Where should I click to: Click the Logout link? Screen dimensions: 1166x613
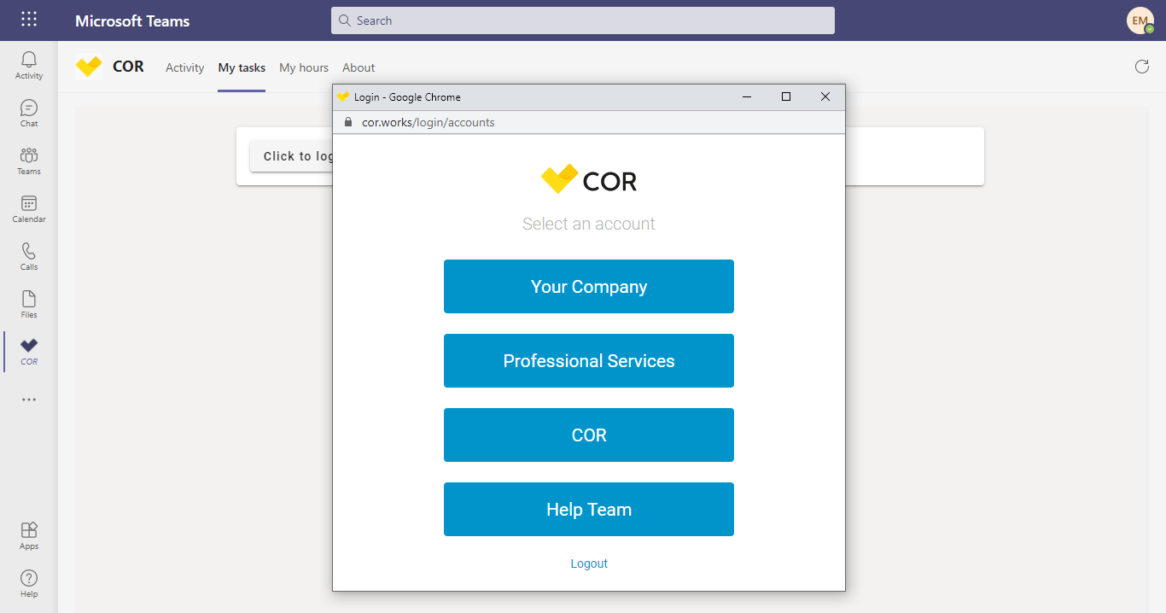coord(589,563)
